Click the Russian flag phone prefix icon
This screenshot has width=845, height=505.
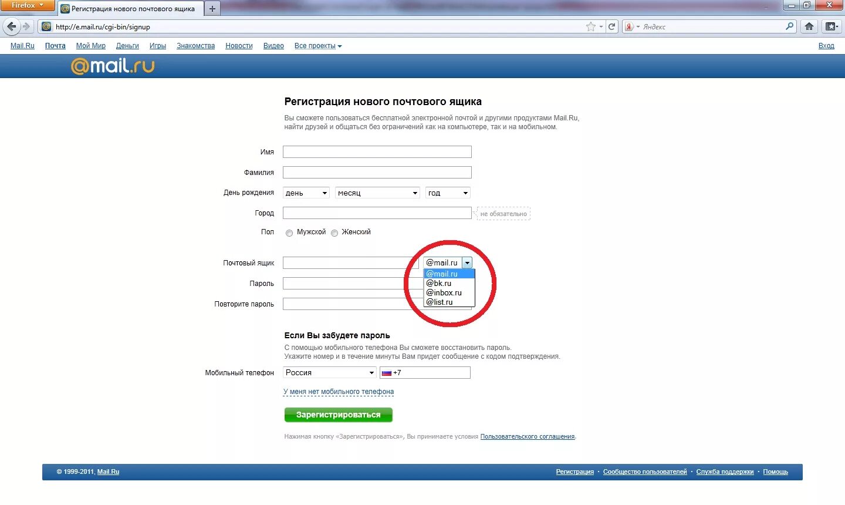point(386,373)
